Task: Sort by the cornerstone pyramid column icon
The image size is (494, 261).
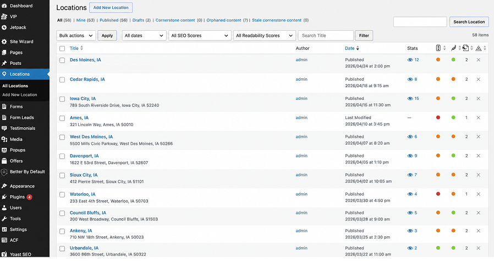Action: [479, 48]
